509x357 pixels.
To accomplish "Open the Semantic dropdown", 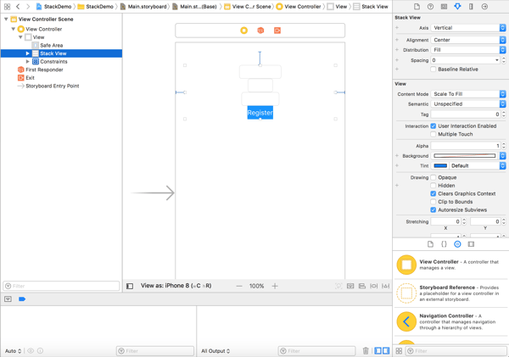I will click(468, 103).
